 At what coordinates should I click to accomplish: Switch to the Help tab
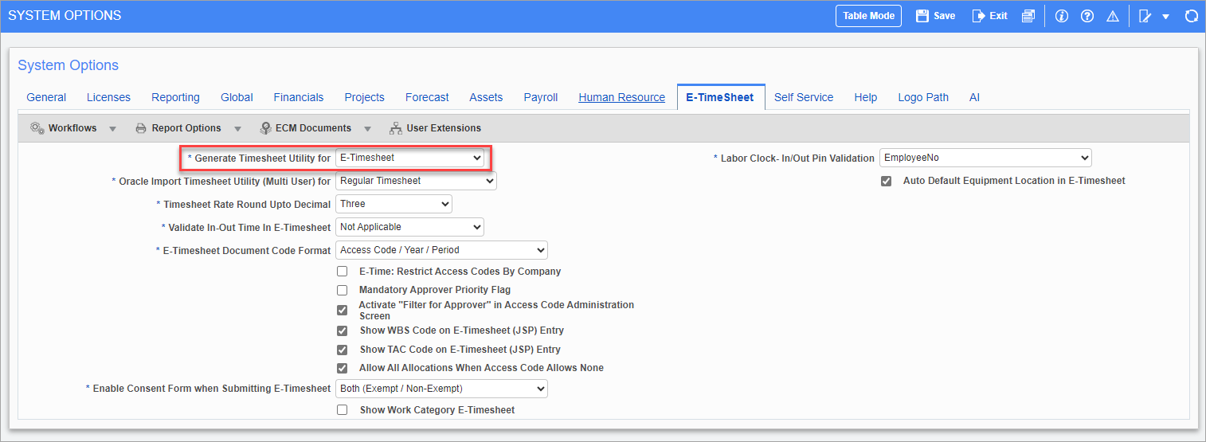(x=866, y=97)
